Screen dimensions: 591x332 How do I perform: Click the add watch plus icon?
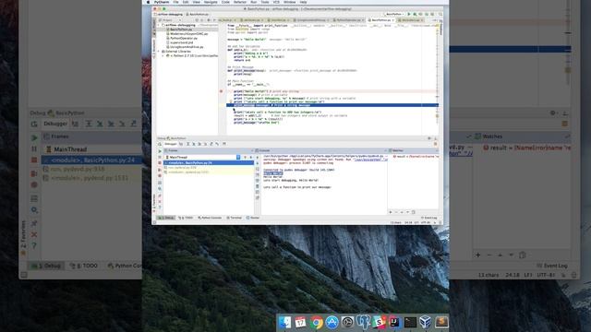391,212
